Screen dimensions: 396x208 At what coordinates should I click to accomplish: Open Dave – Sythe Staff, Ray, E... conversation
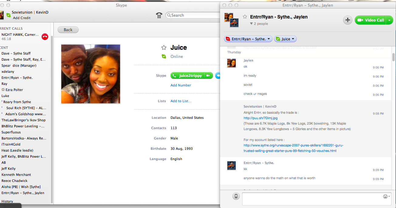pos(24,59)
